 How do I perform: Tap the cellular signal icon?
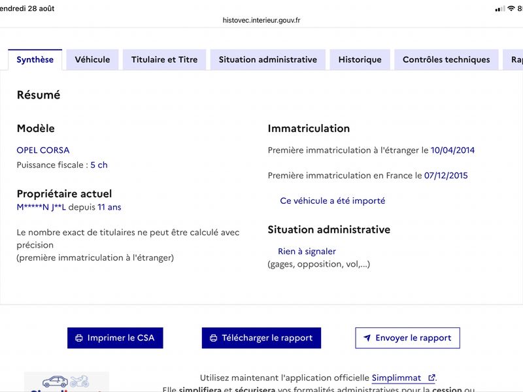[x=500, y=9]
